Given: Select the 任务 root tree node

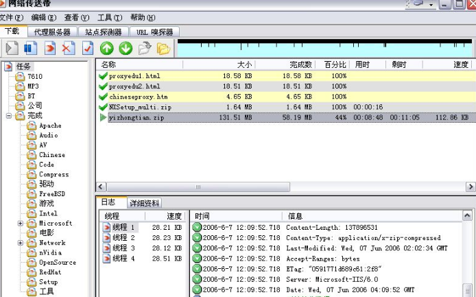Looking at the screenshot, I should point(24,67).
